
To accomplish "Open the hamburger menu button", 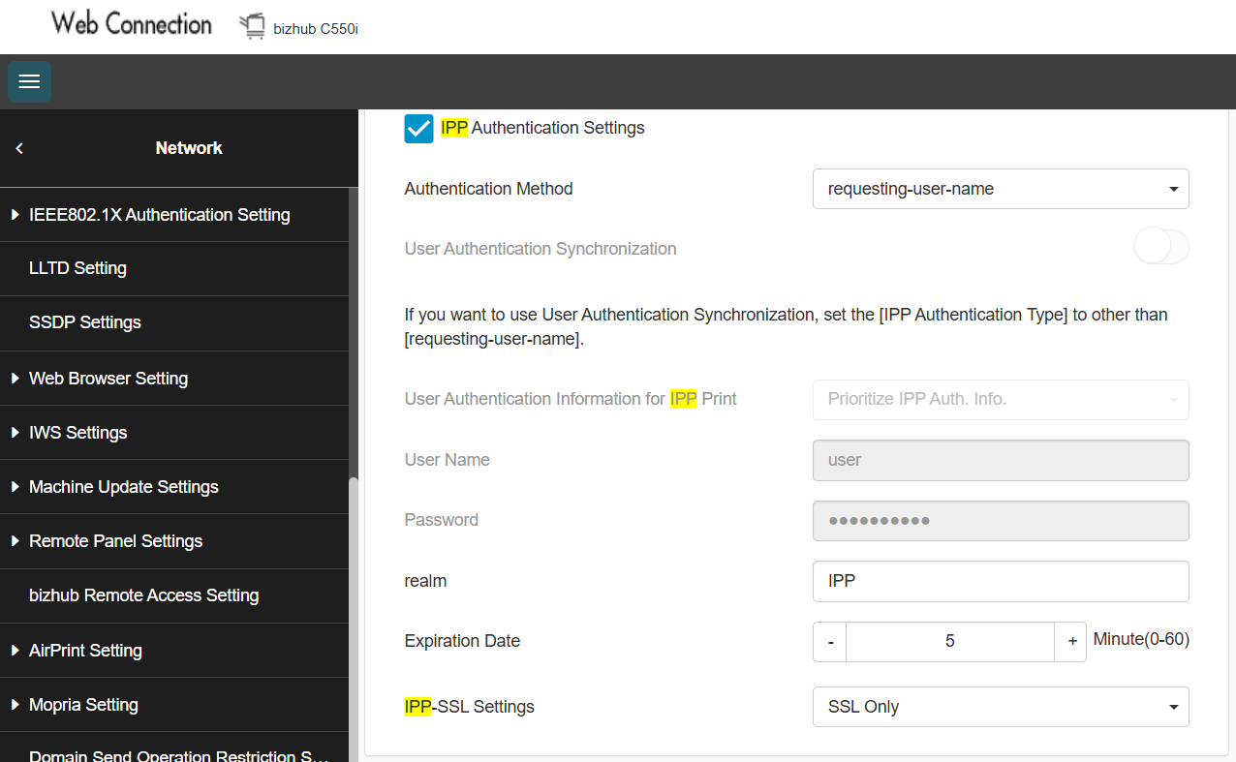I will pyautogui.click(x=29, y=81).
